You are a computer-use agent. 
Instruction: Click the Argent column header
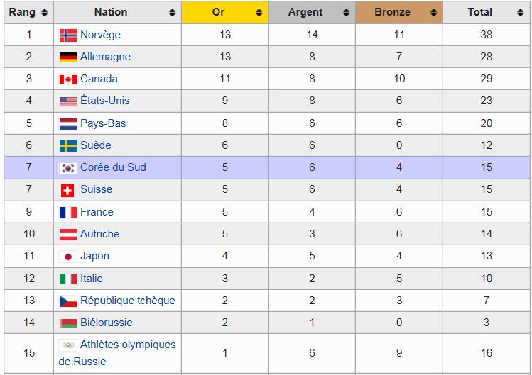click(x=305, y=12)
